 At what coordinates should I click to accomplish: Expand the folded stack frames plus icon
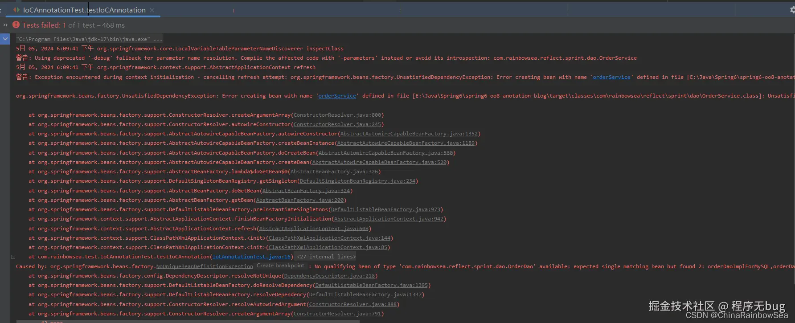(13, 257)
